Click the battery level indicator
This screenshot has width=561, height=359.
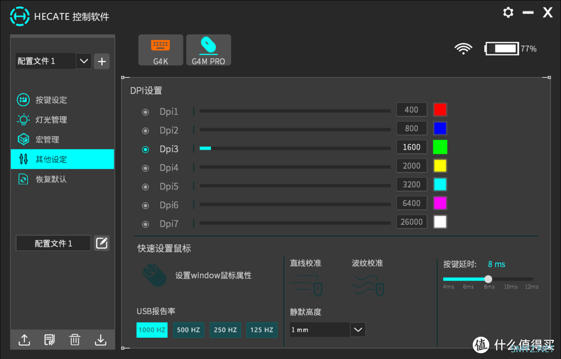[x=502, y=49]
